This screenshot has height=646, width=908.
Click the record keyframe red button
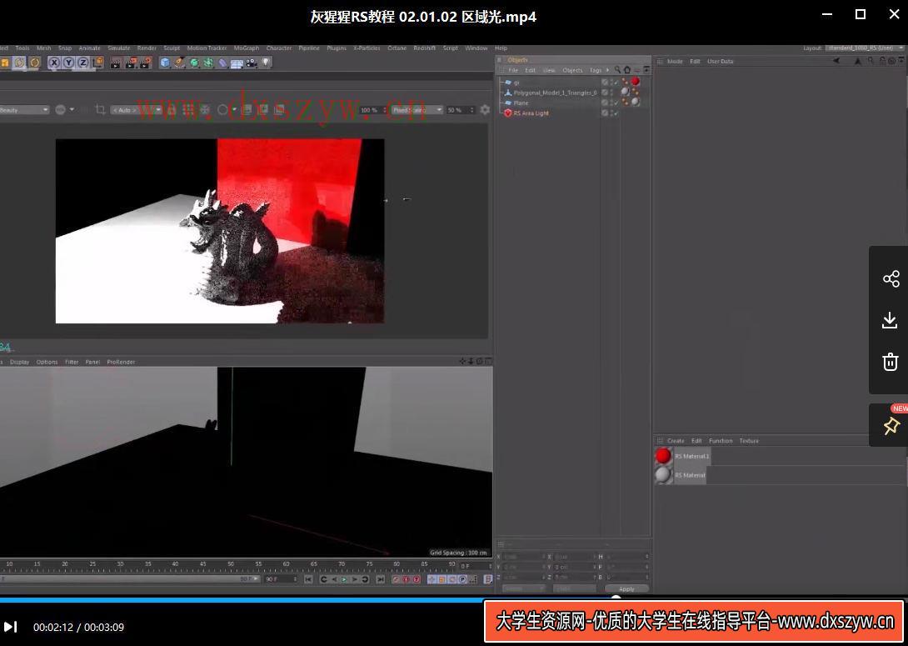coord(396,578)
